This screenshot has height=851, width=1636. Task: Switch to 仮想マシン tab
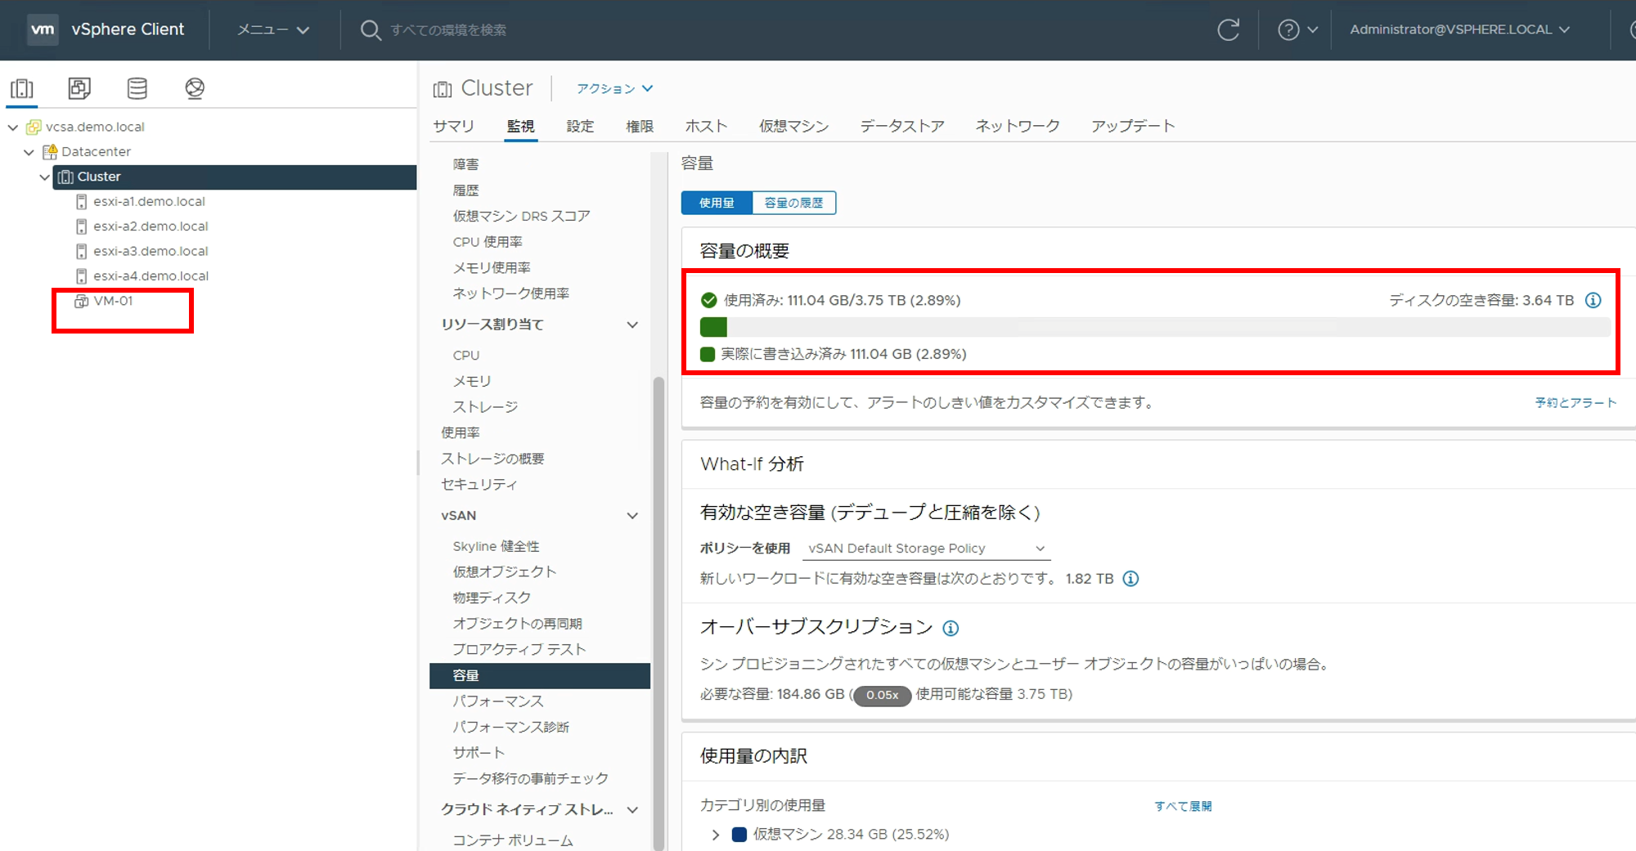[x=793, y=126]
